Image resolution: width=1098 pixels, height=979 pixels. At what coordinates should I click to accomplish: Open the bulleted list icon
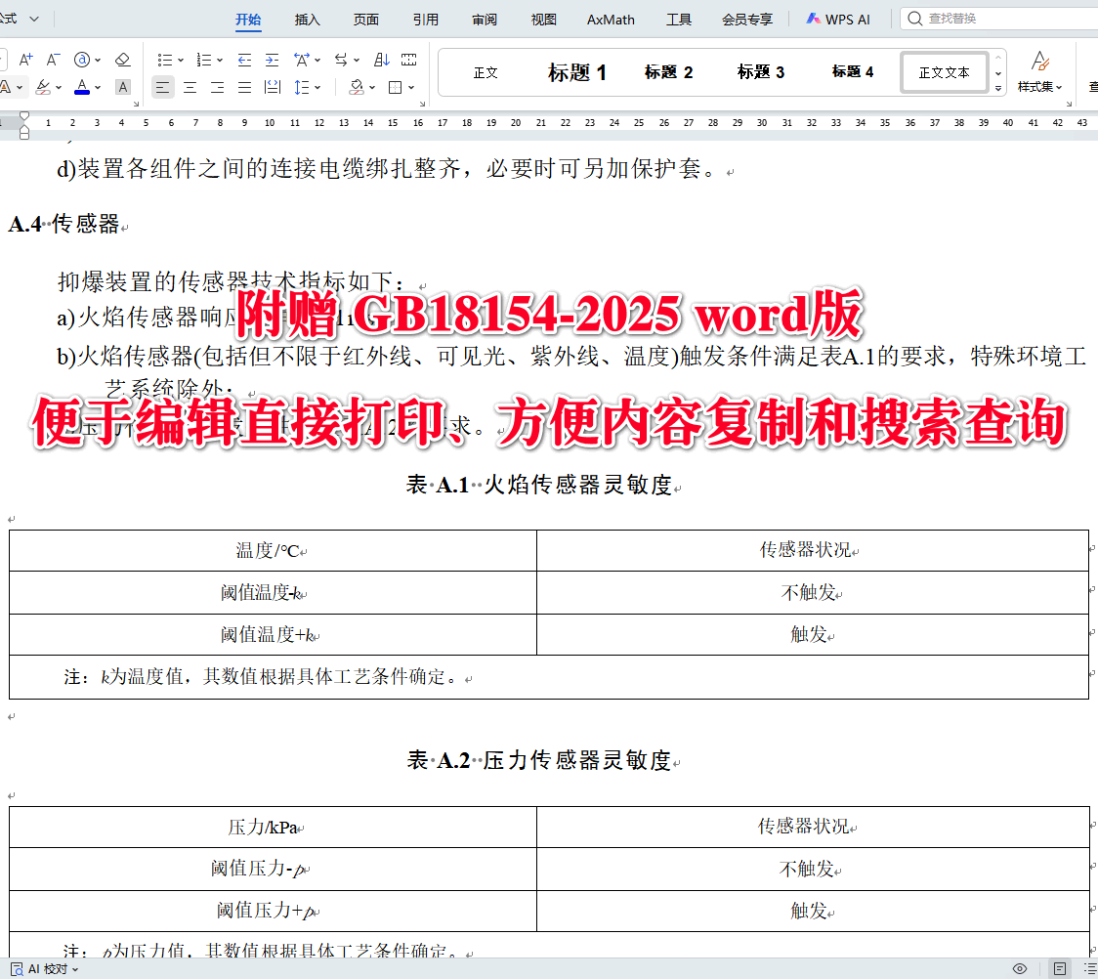pyautogui.click(x=162, y=60)
